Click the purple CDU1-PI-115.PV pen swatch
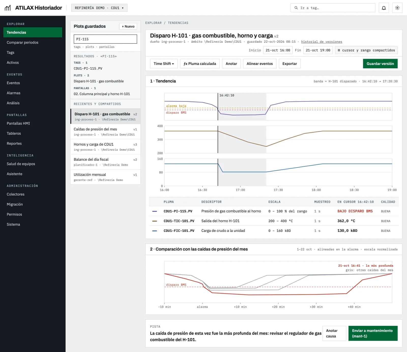This screenshot has width=407, height=352. [154, 211]
